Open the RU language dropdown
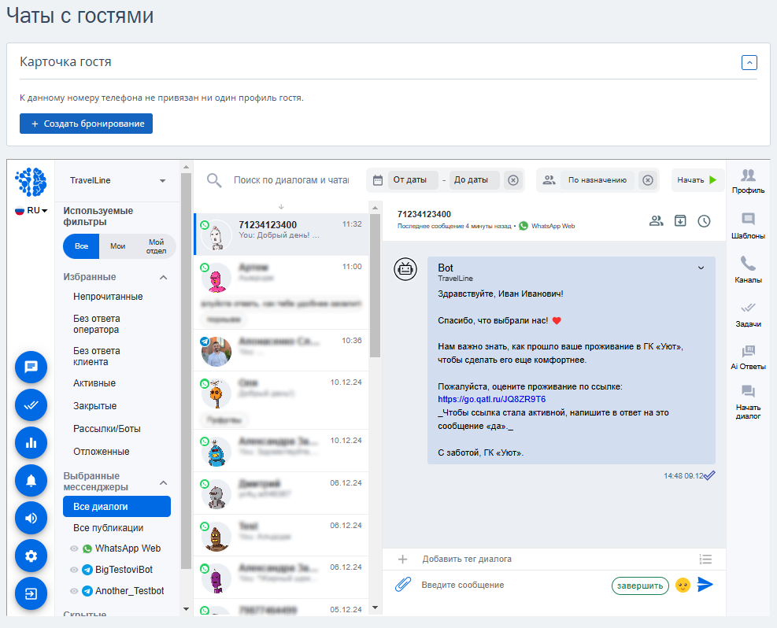 pos(31,210)
